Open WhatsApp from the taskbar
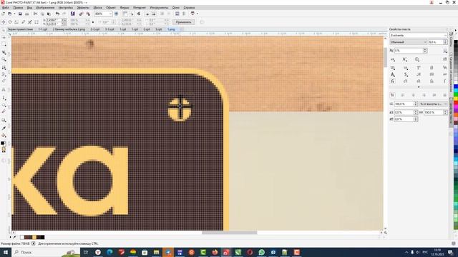Screen dimensions: 458x257 click(x=261, y=252)
